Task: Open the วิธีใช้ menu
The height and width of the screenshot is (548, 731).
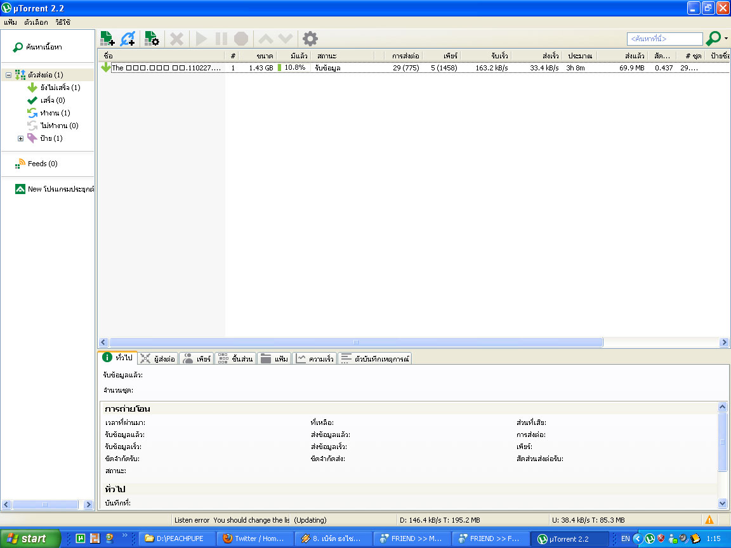Action: coord(62,22)
